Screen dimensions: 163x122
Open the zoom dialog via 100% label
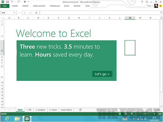pyautogui.click(x=159, y=114)
